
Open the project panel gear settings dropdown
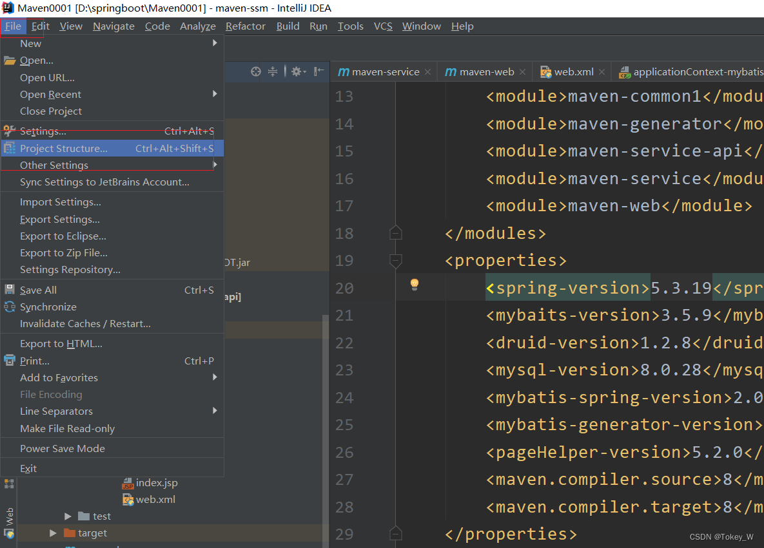click(298, 71)
